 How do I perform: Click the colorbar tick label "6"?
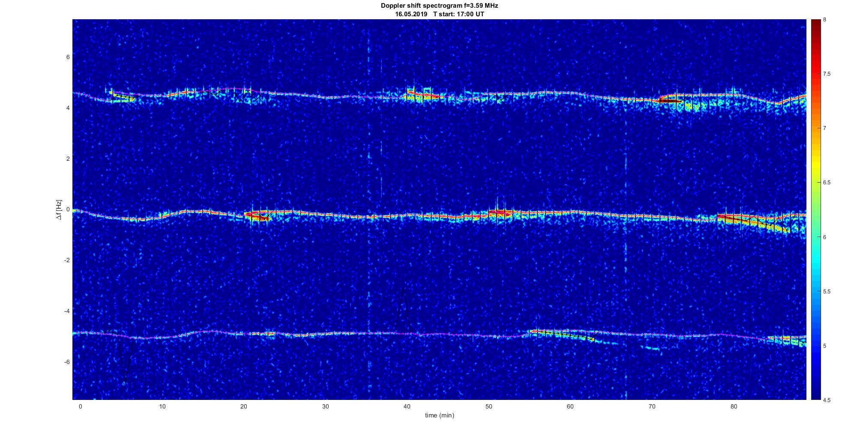[x=825, y=237]
